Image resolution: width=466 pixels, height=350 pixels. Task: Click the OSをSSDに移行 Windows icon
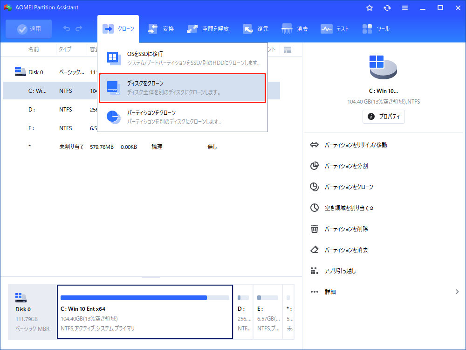[114, 58]
